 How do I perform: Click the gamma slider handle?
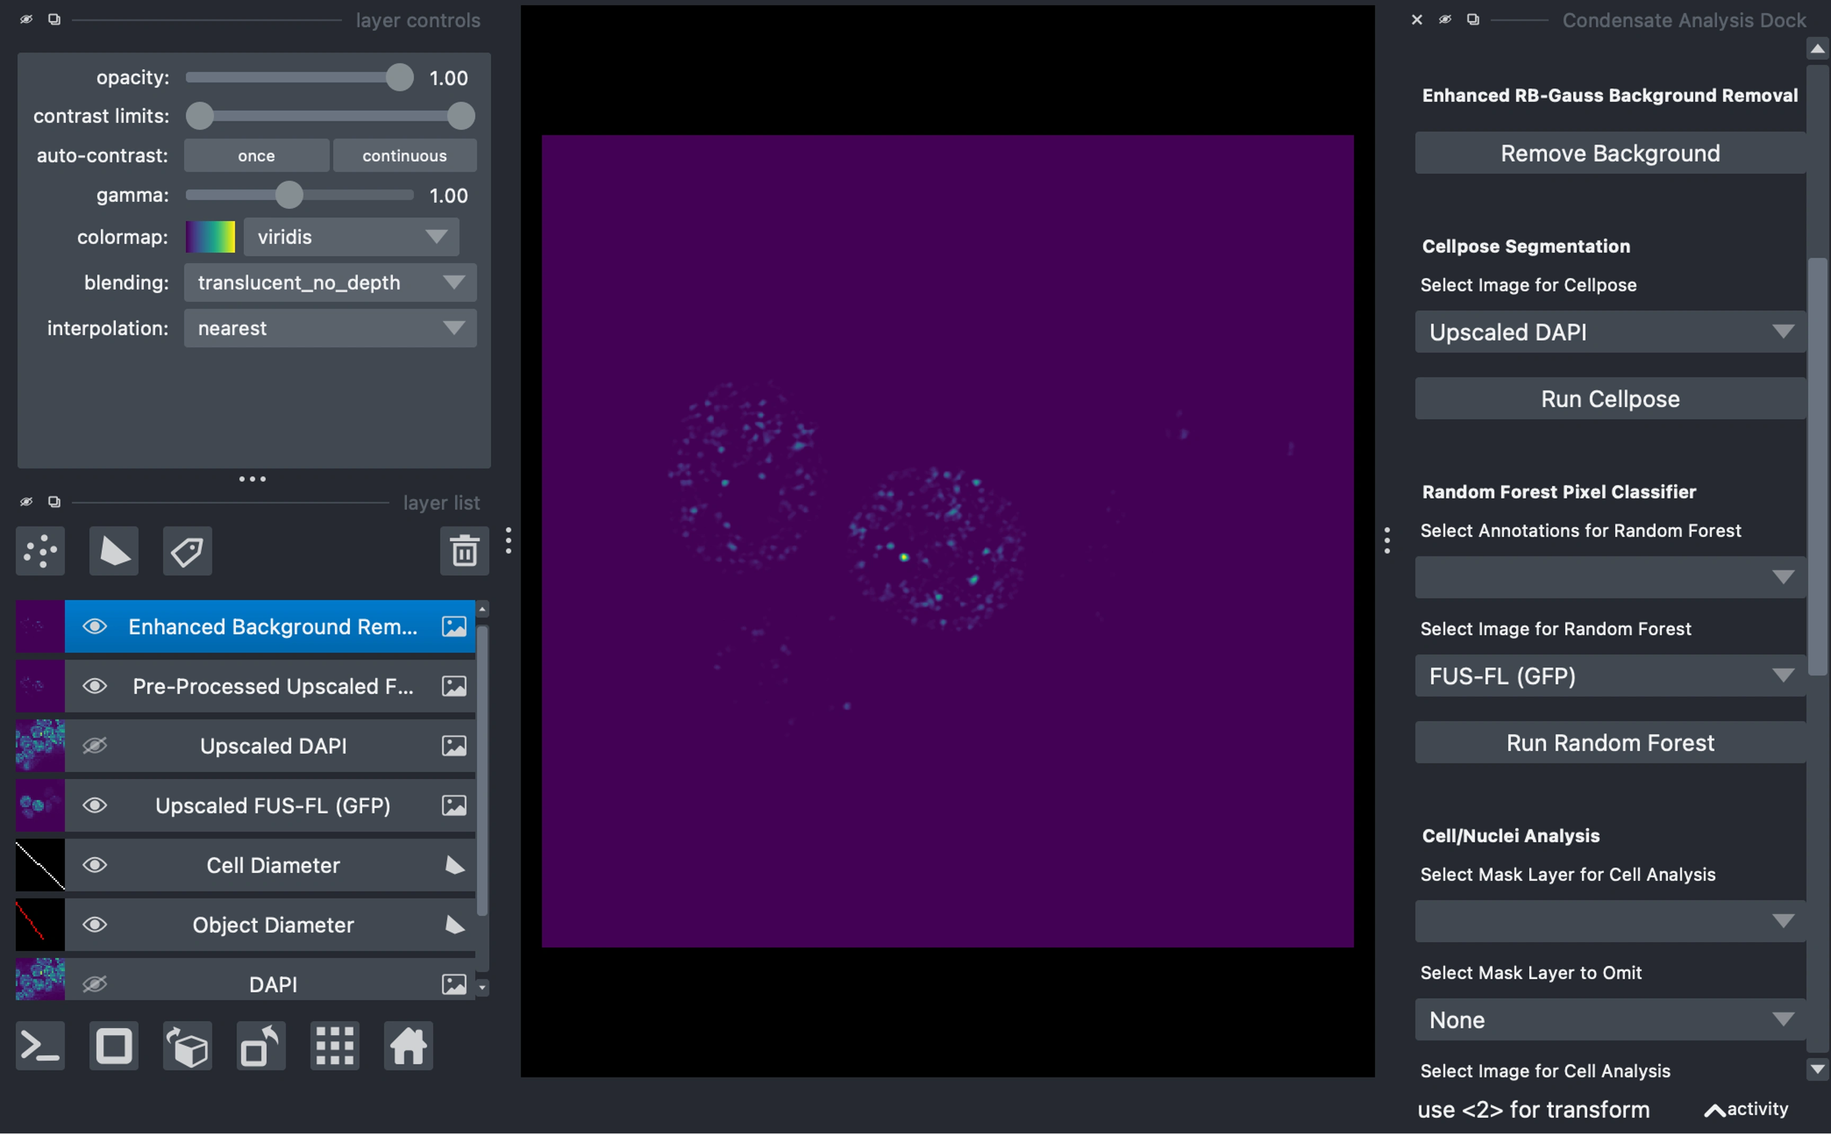tap(289, 195)
